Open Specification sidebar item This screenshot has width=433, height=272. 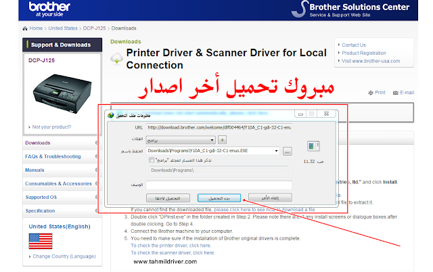coord(41,210)
